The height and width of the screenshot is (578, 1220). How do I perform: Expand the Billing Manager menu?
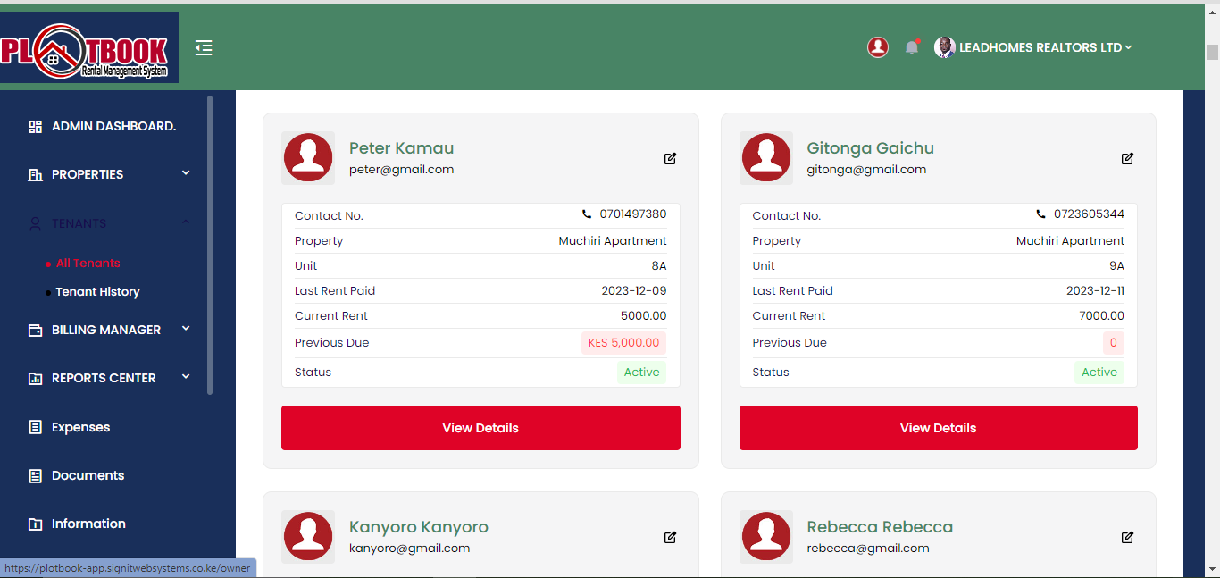click(x=109, y=330)
